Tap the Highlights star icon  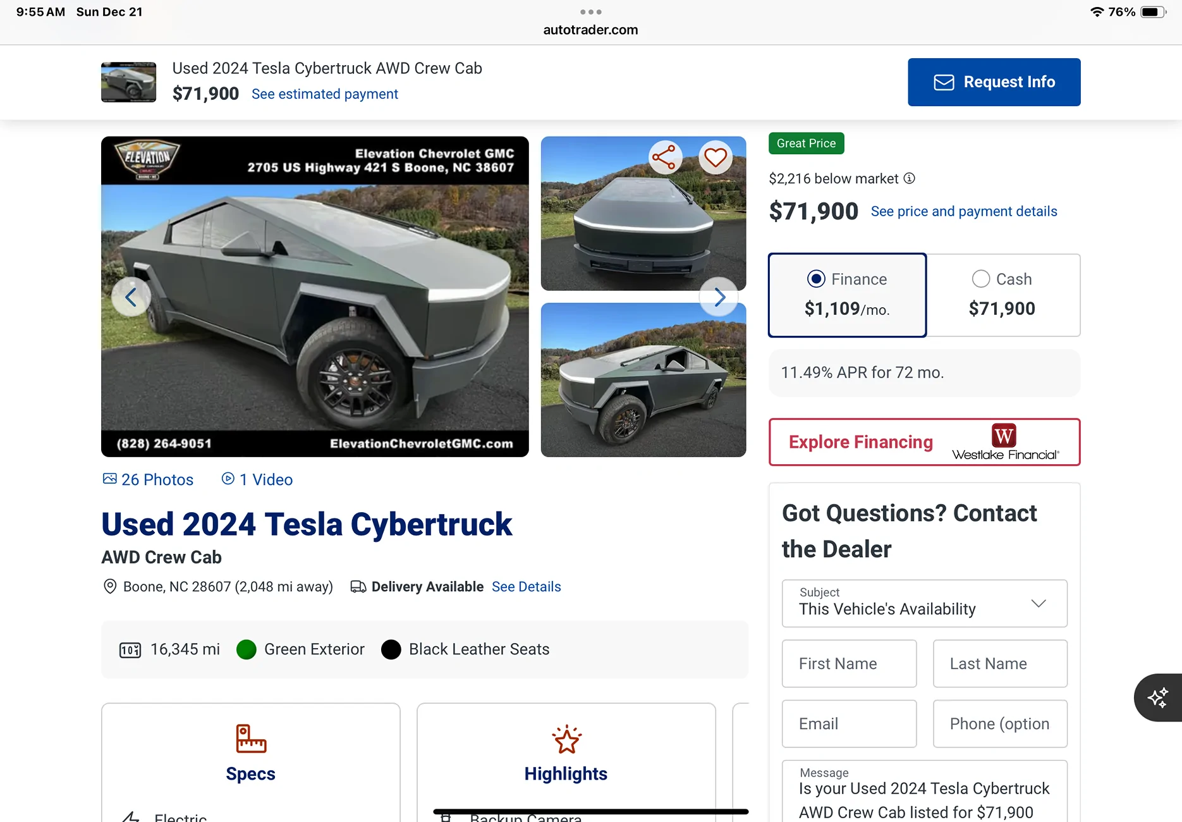coord(566,739)
